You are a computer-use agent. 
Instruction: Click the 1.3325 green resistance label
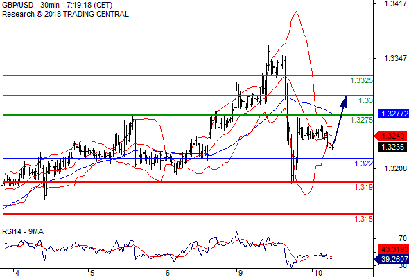[x=362, y=80]
